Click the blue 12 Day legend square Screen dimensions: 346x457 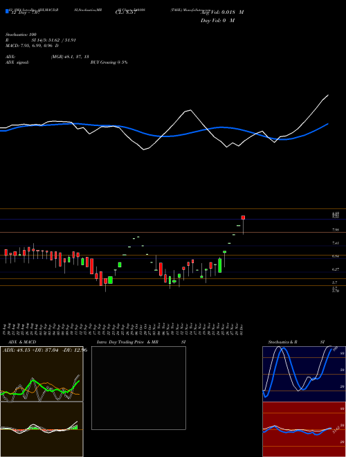pyautogui.click(x=7, y=12)
